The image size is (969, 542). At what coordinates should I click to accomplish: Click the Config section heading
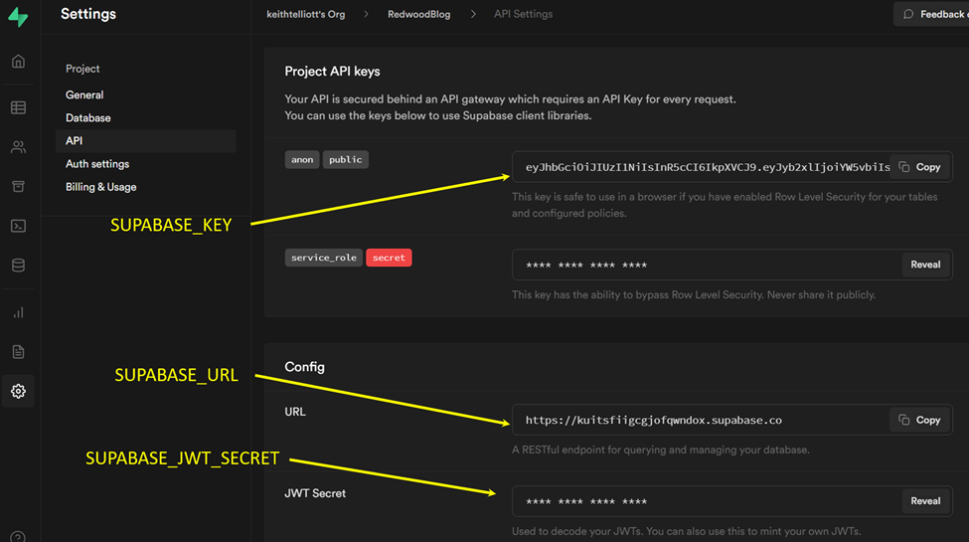point(305,367)
